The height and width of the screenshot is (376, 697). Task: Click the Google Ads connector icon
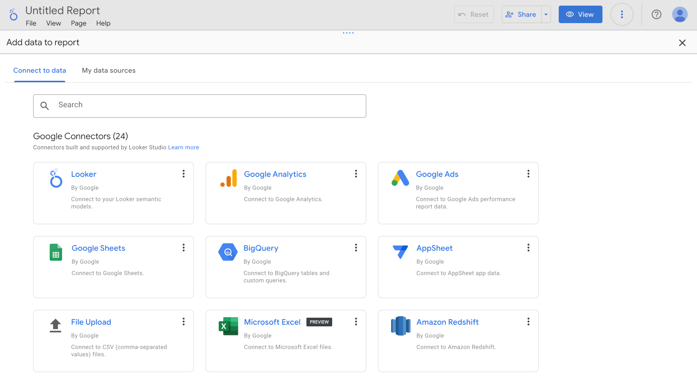click(401, 178)
